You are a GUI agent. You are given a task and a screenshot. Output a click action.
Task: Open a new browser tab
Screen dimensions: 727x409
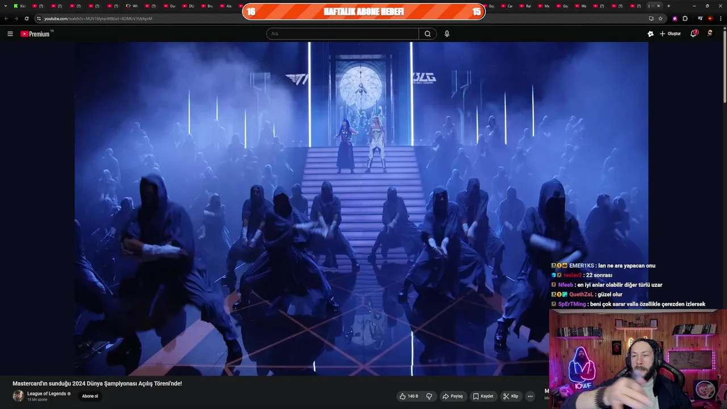(668, 6)
